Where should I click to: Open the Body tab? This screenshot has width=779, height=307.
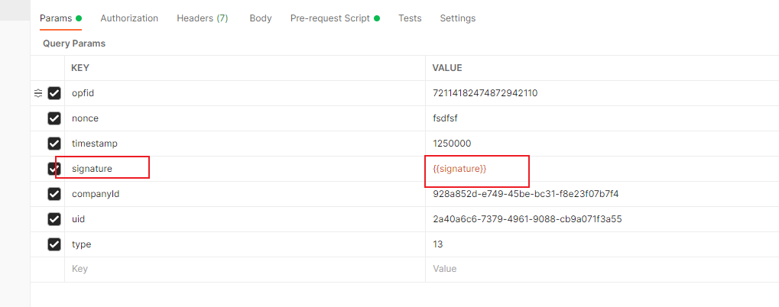click(x=261, y=18)
